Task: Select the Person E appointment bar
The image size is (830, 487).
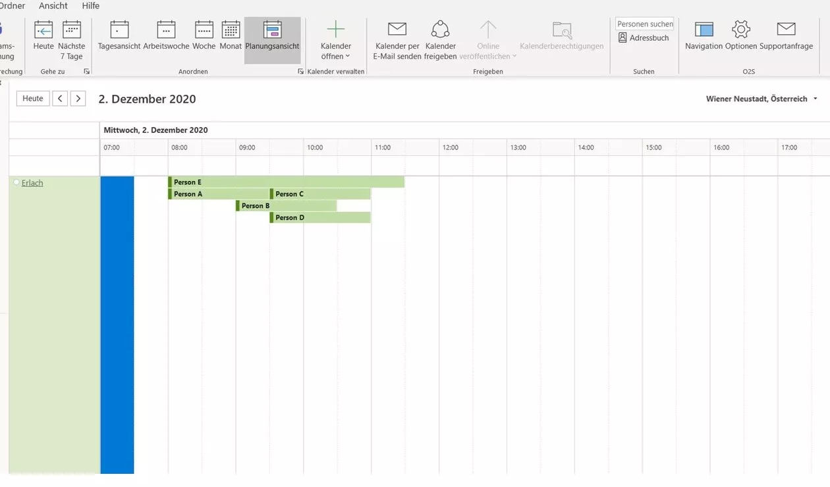Action: (287, 182)
